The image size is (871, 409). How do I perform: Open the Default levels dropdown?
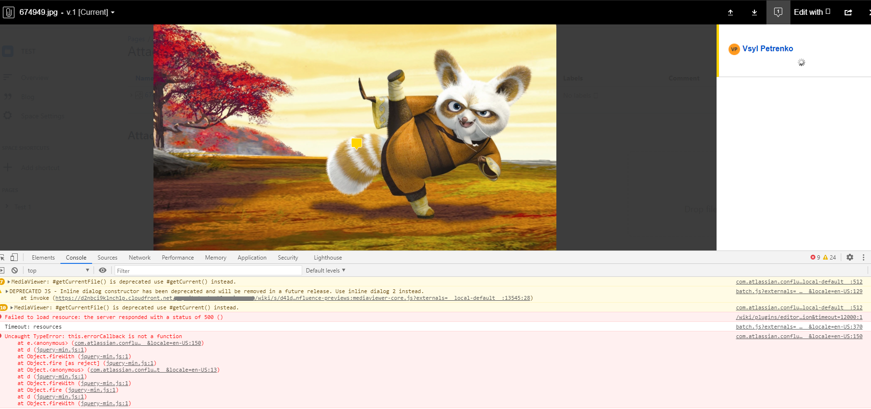click(x=326, y=271)
